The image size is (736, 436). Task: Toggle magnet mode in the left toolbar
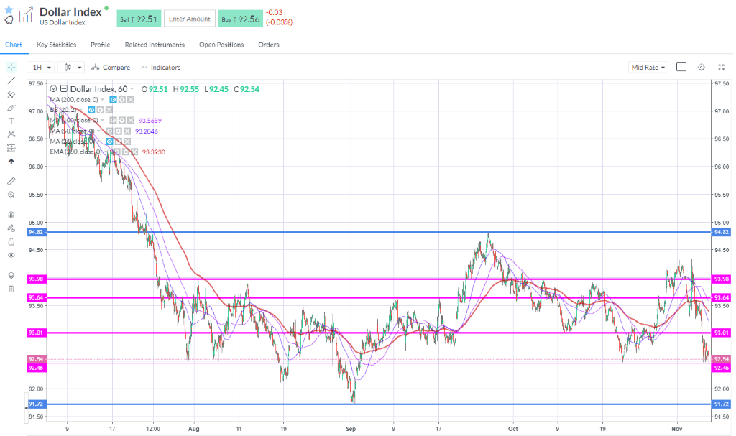coord(11,215)
